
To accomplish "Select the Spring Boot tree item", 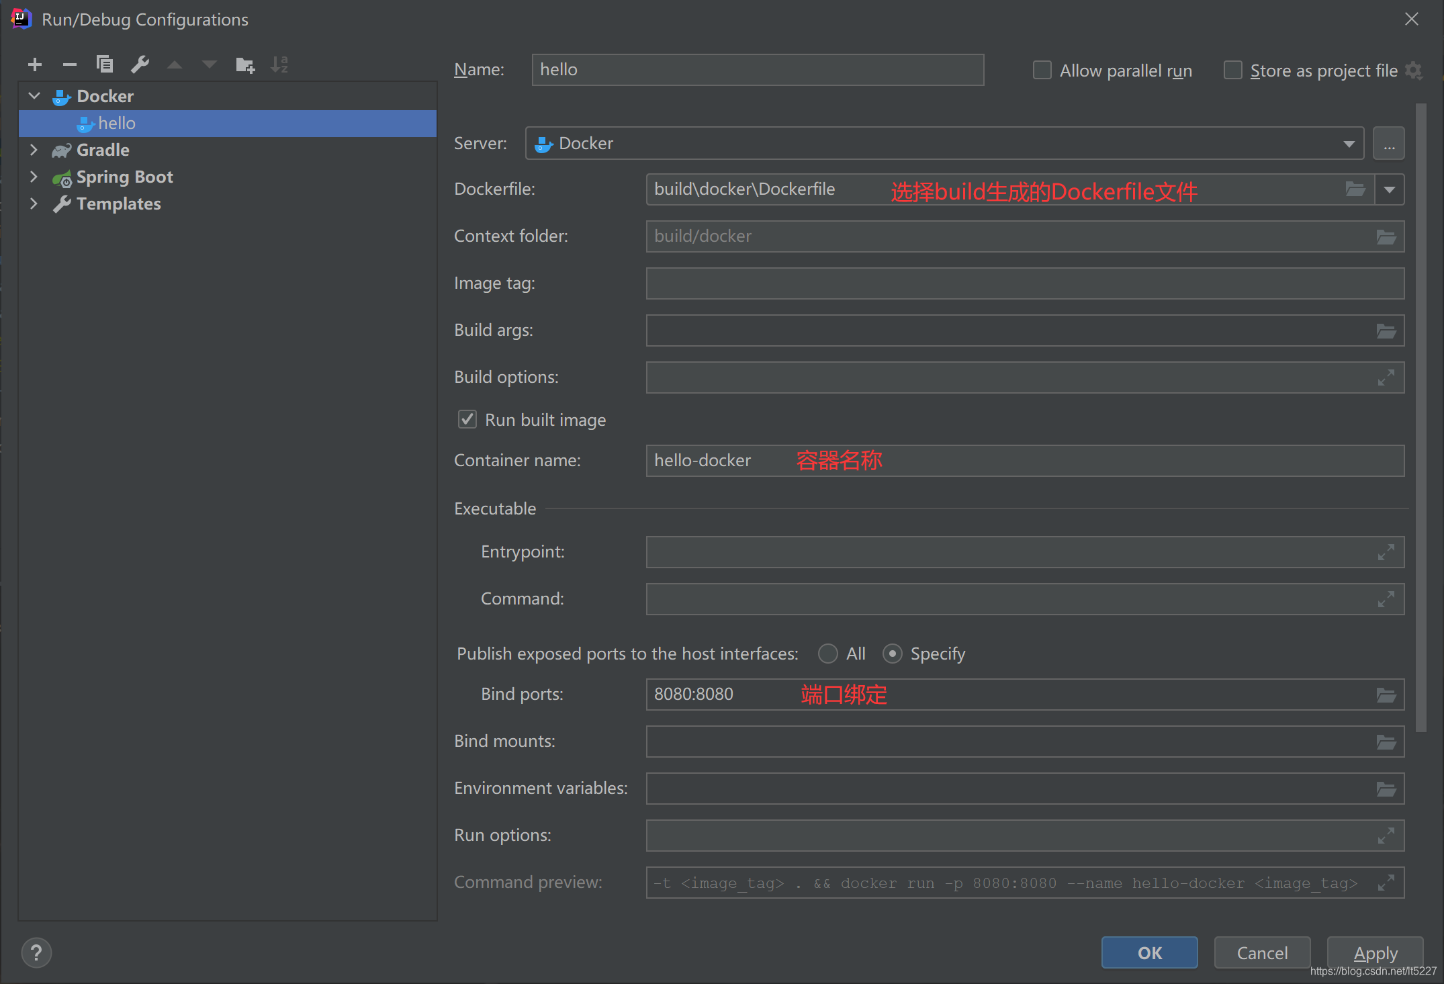I will pos(123,177).
